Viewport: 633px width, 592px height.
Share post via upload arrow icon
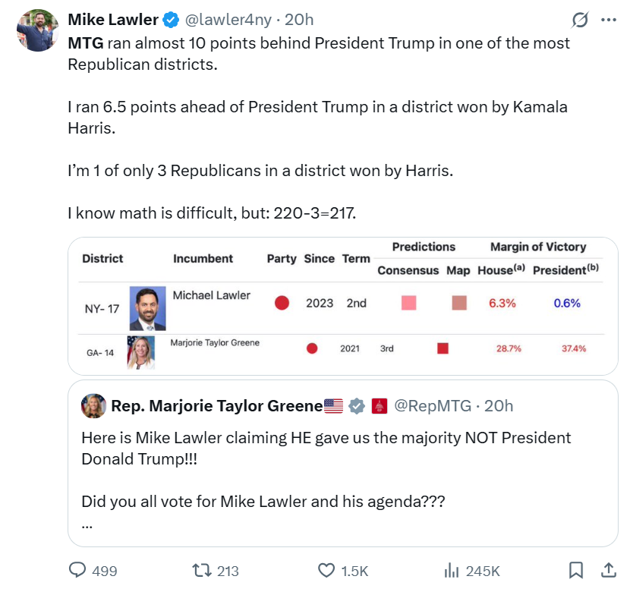[608, 570]
